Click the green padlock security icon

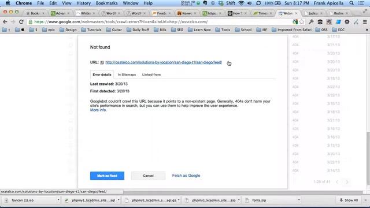click(x=31, y=22)
